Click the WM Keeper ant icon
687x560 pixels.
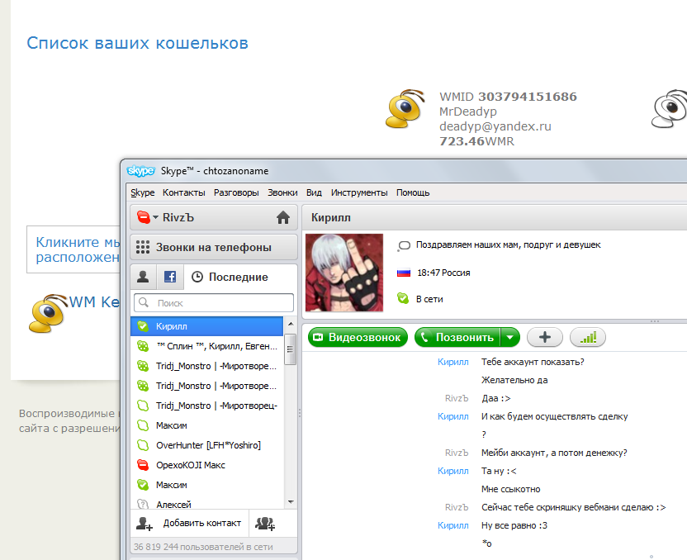[48, 313]
